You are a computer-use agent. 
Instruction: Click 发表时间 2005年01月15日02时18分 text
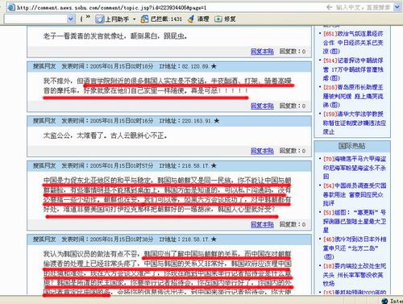tap(108, 66)
